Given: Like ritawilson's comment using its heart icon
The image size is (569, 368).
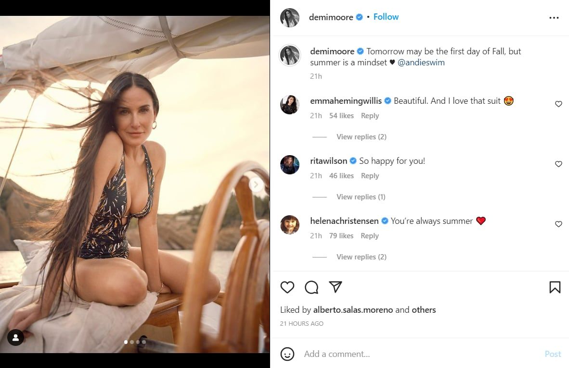Looking at the screenshot, I should click(x=558, y=164).
